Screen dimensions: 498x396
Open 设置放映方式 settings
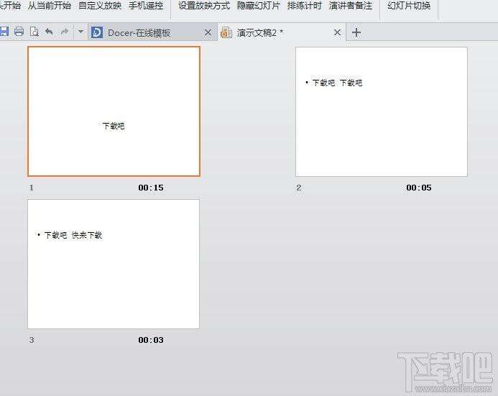coord(204,6)
